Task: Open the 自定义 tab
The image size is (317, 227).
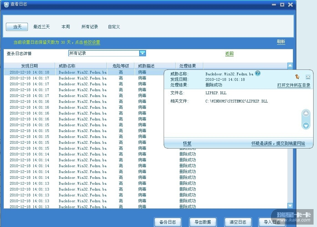Action: coord(114,27)
